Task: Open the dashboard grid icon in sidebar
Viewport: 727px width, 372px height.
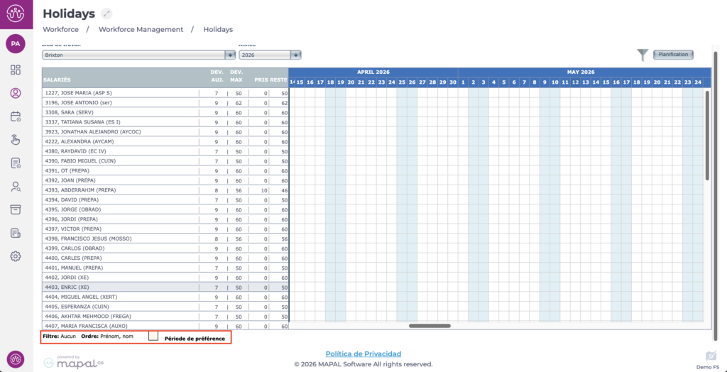Action: click(x=16, y=70)
